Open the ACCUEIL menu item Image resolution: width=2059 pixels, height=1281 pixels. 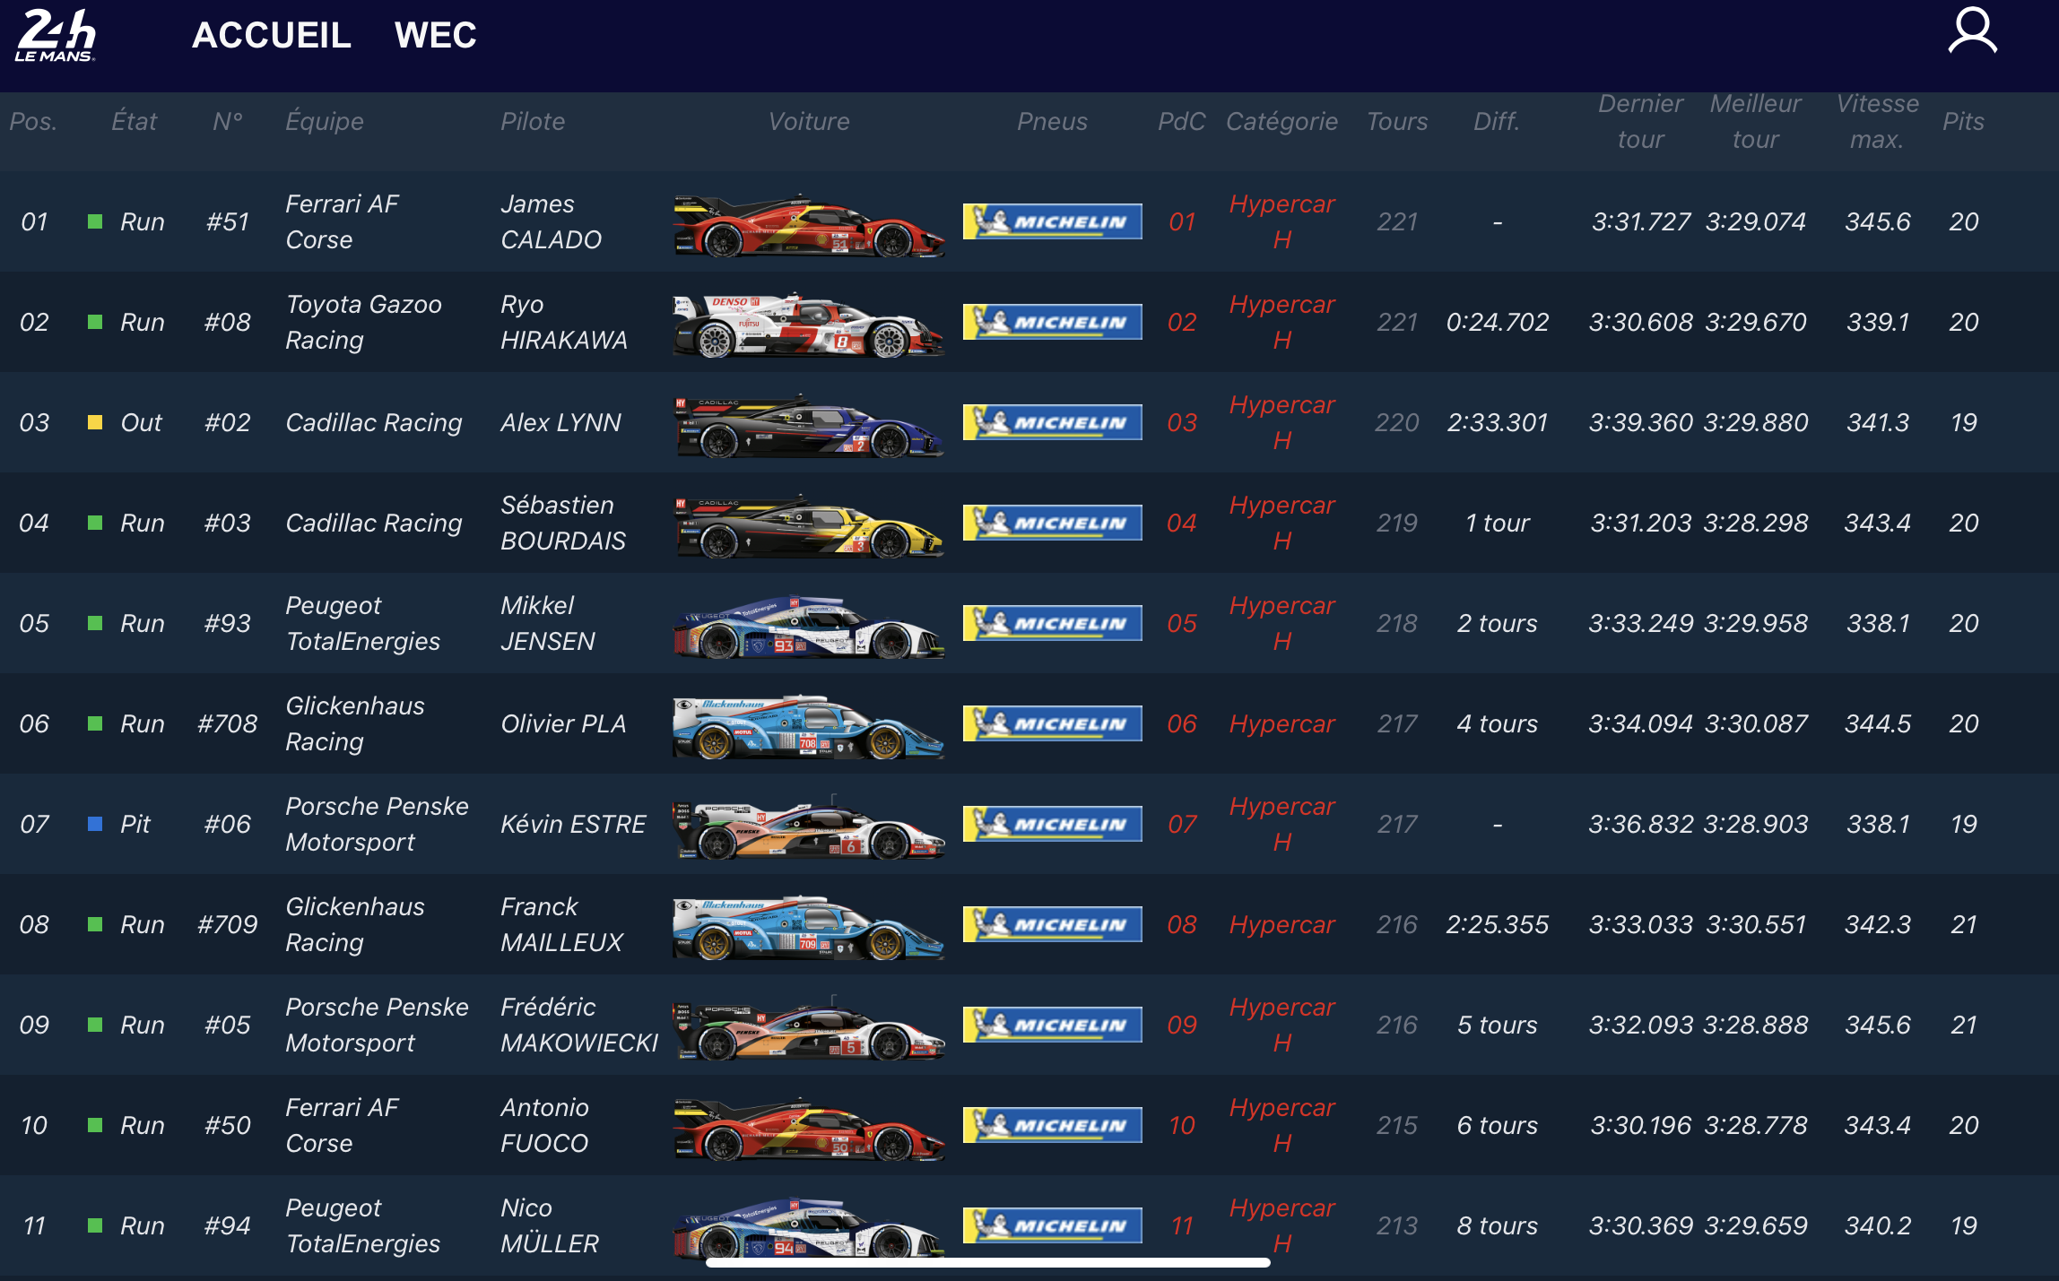coord(272,35)
